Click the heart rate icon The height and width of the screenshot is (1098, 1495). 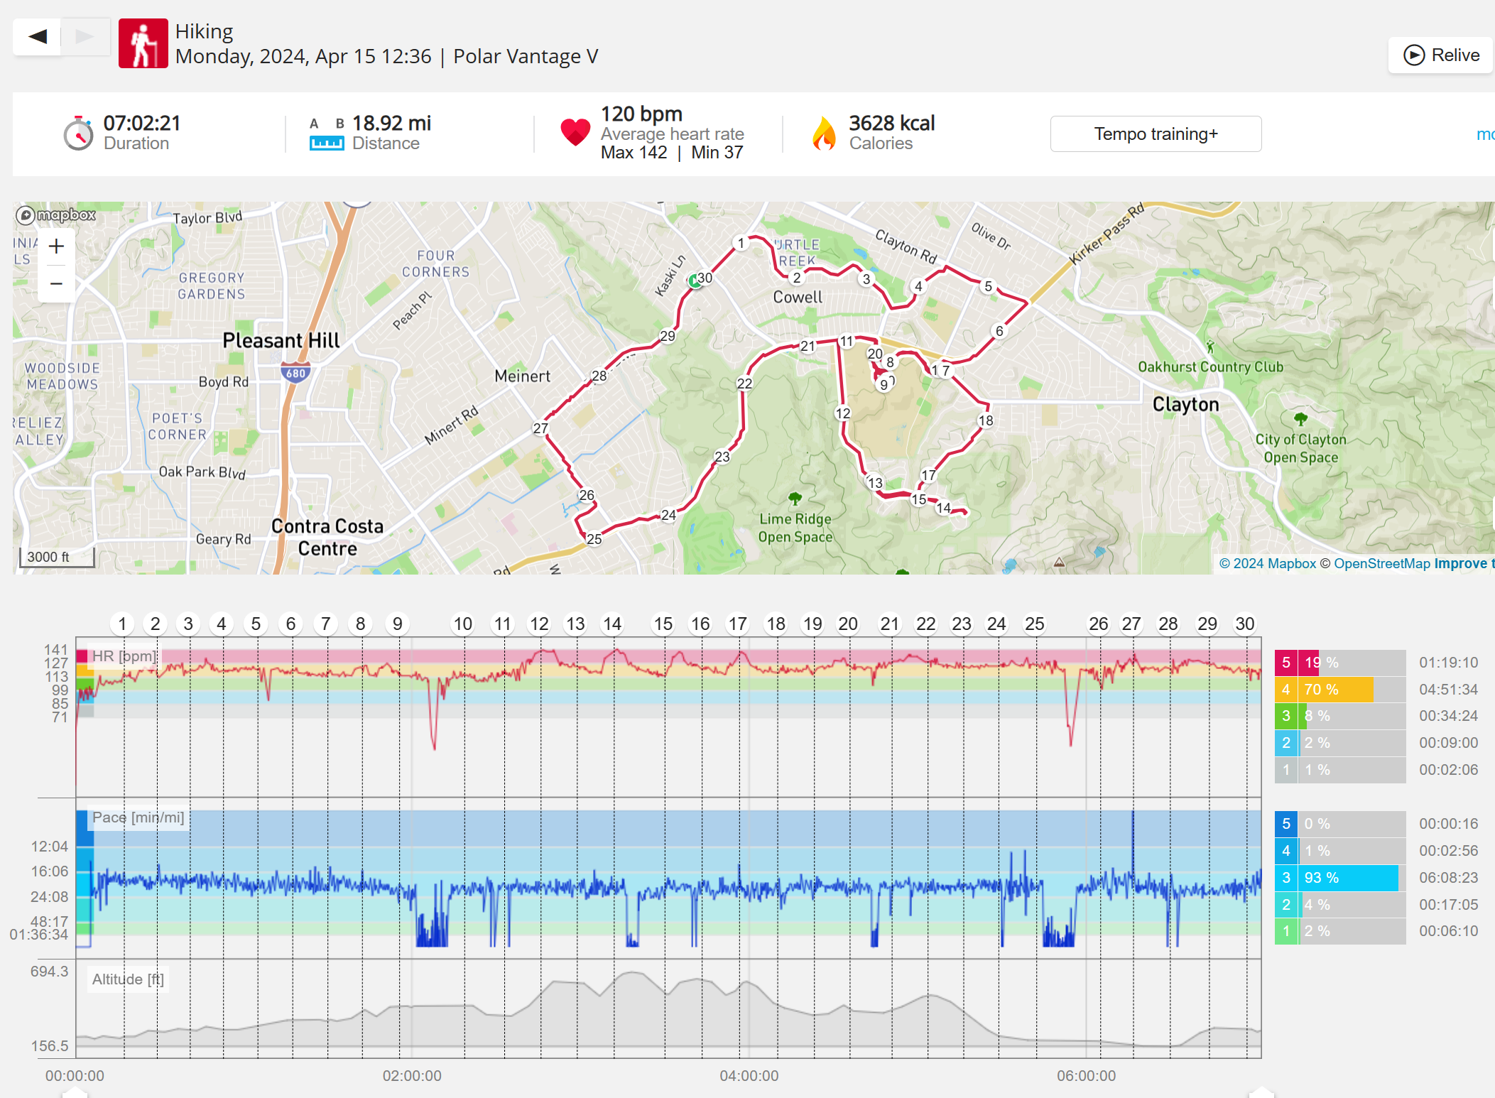575,132
